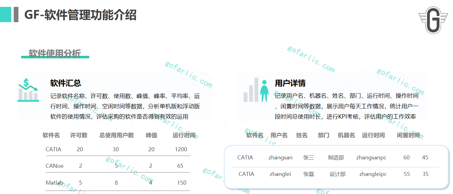Click the description paragraph starting 记录用户名
The width and height of the screenshot is (453, 194).
(347, 106)
